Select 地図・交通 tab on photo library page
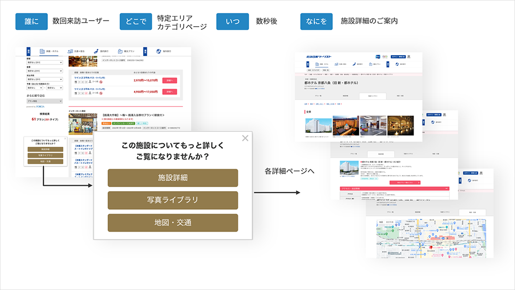The image size is (515, 290). point(400,96)
